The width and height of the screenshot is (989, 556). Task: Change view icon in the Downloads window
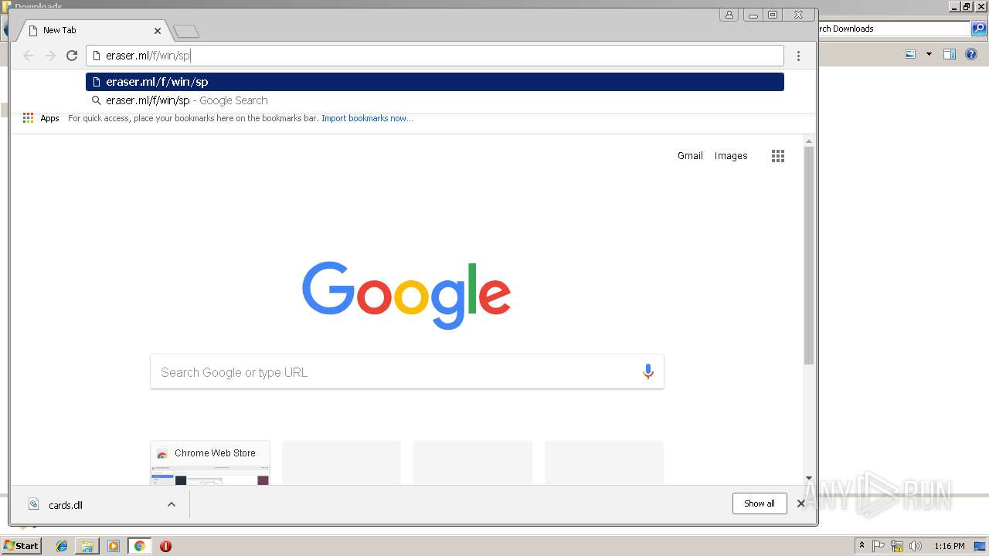(x=910, y=54)
